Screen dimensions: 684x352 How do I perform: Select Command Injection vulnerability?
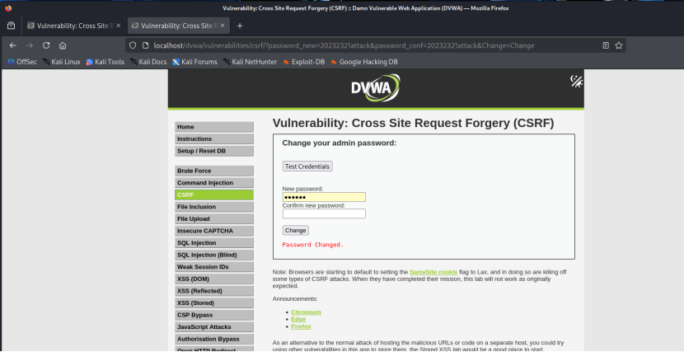click(x=214, y=183)
